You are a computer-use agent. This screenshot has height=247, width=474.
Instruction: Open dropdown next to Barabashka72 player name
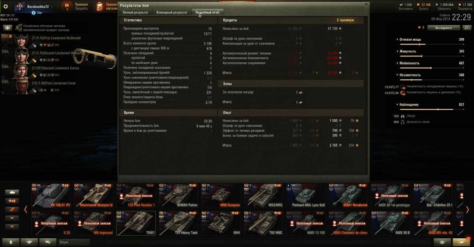[52, 7]
